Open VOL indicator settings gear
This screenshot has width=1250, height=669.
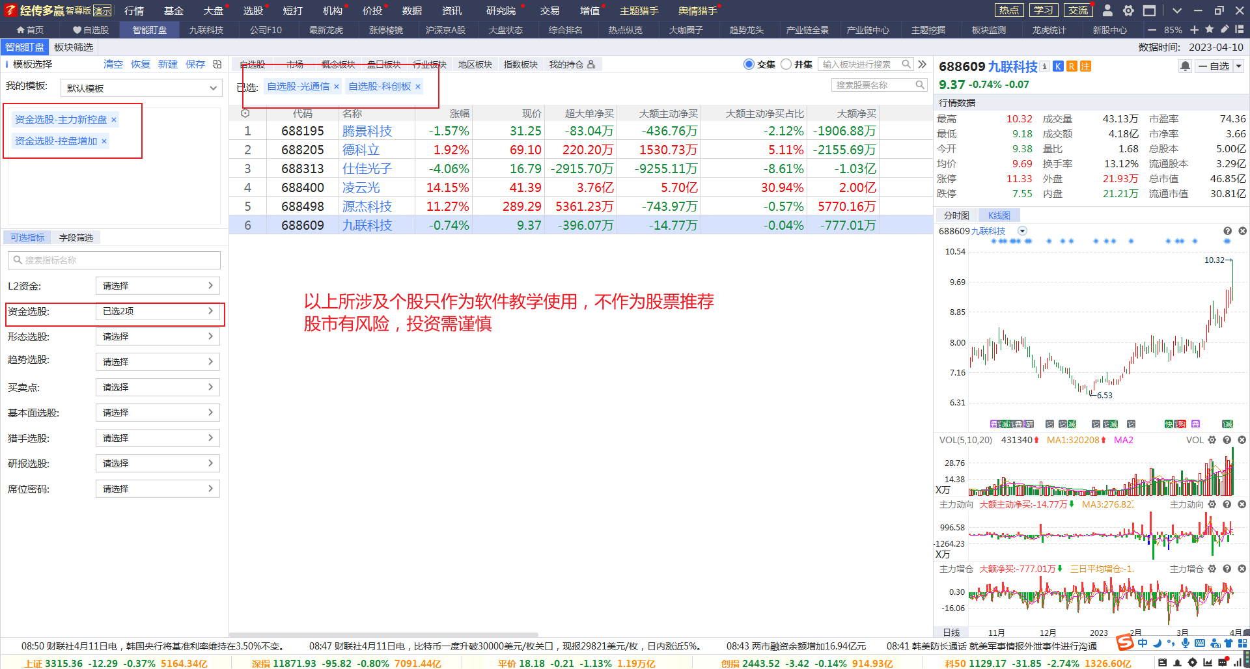1212,440
